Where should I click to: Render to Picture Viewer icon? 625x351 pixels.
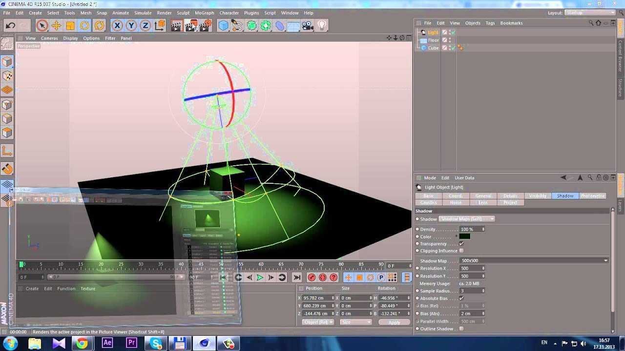click(x=191, y=25)
